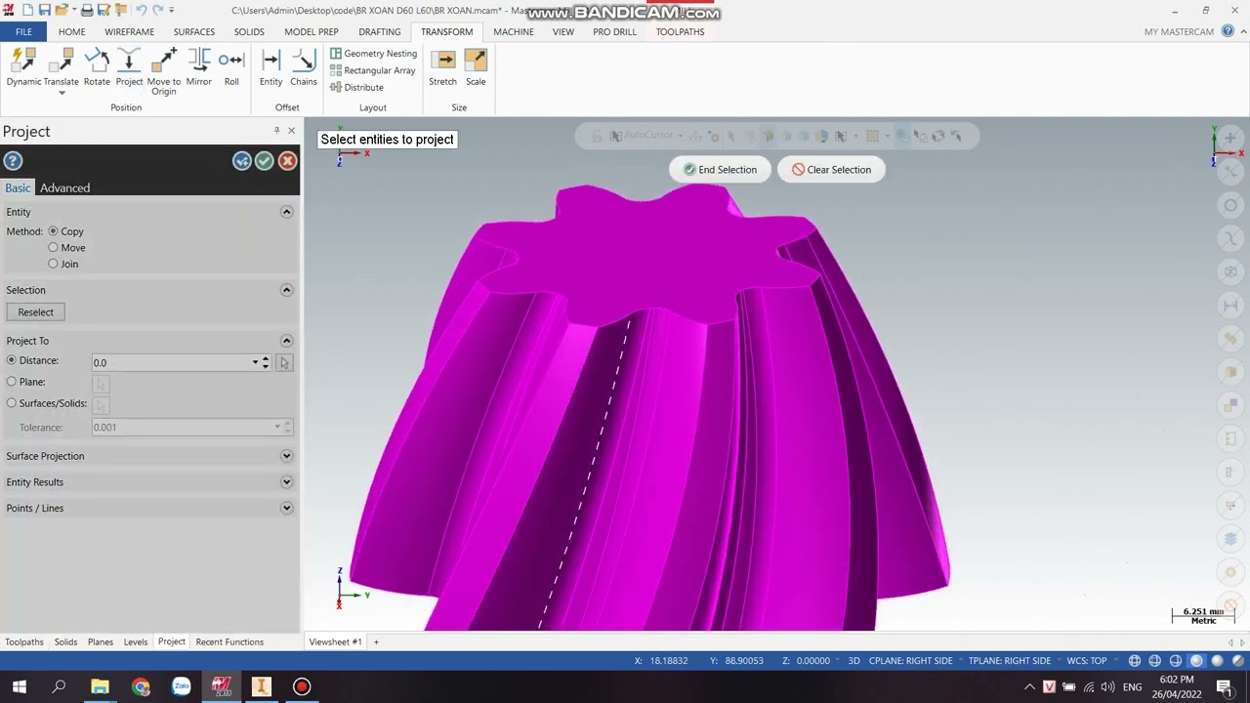Redo the last action
Image resolution: width=1250 pixels, height=703 pixels.
click(x=159, y=10)
